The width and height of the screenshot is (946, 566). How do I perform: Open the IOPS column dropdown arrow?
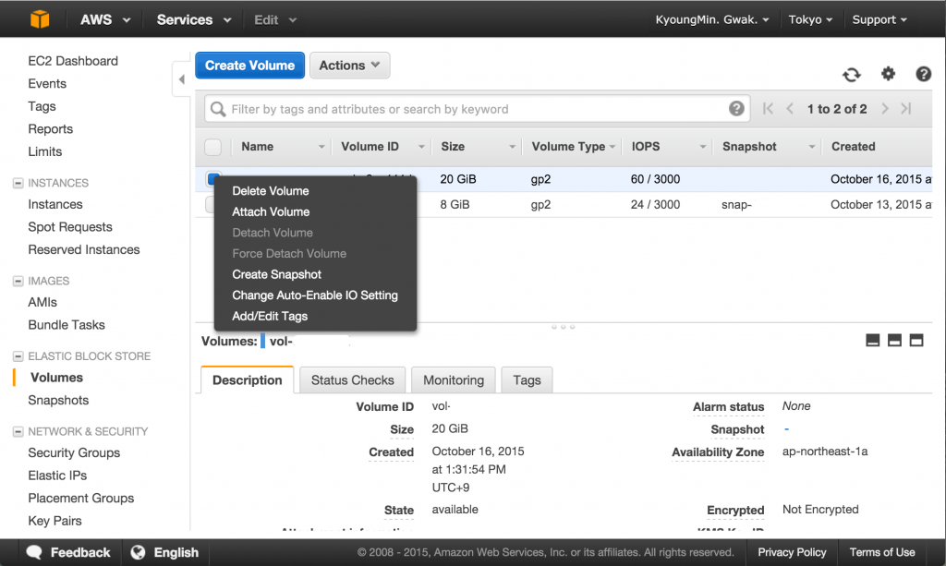click(x=703, y=147)
